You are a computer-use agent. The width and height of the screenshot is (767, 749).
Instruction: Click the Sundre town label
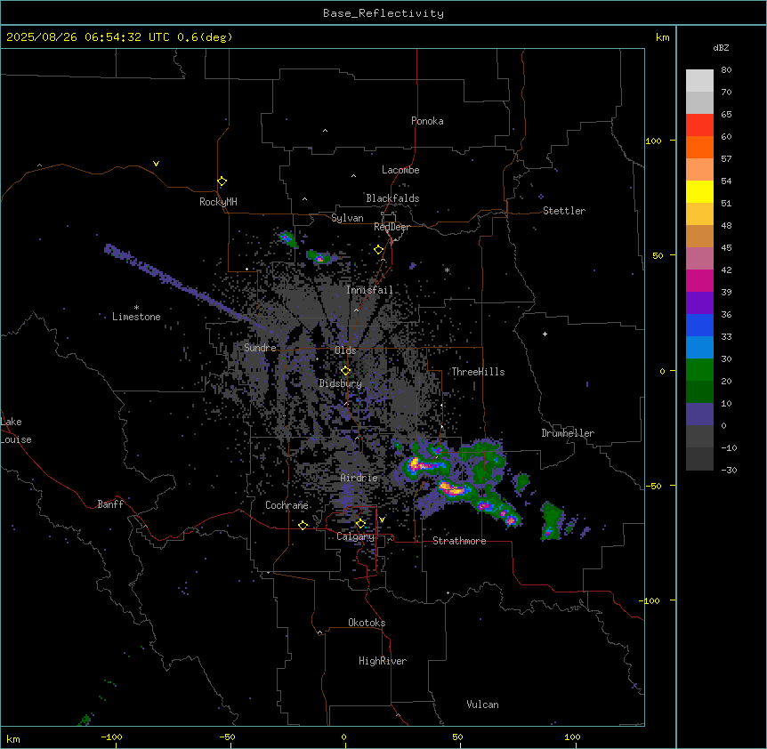[260, 348]
